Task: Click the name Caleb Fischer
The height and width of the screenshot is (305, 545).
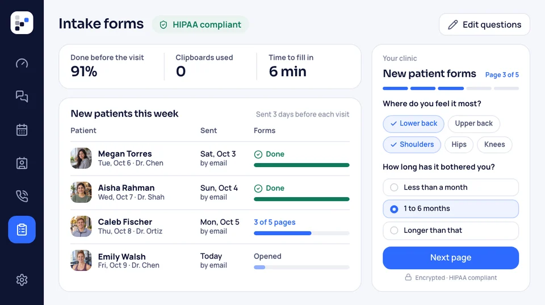Action: (x=125, y=222)
